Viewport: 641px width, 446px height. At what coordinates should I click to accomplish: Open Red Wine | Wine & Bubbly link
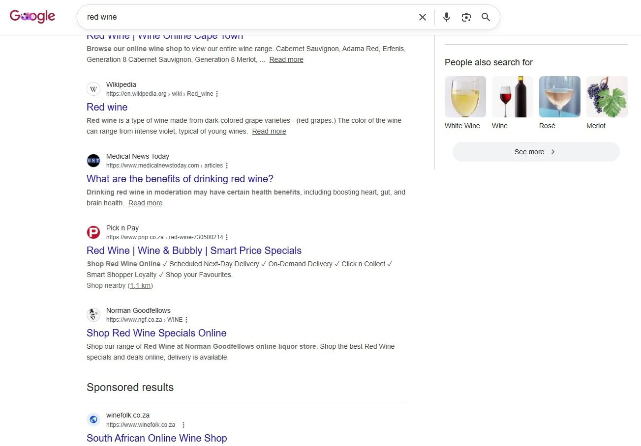(194, 251)
